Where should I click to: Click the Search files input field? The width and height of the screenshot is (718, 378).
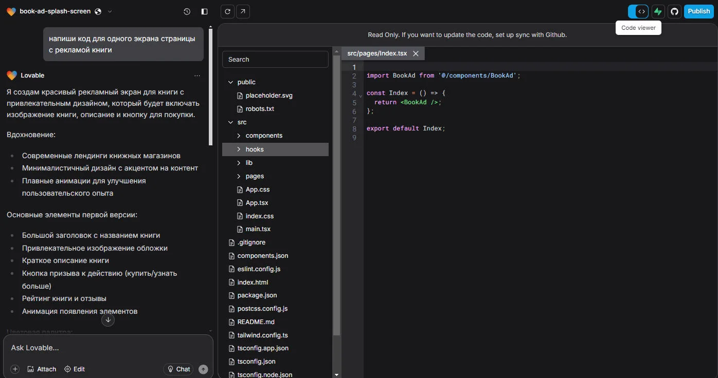click(275, 59)
